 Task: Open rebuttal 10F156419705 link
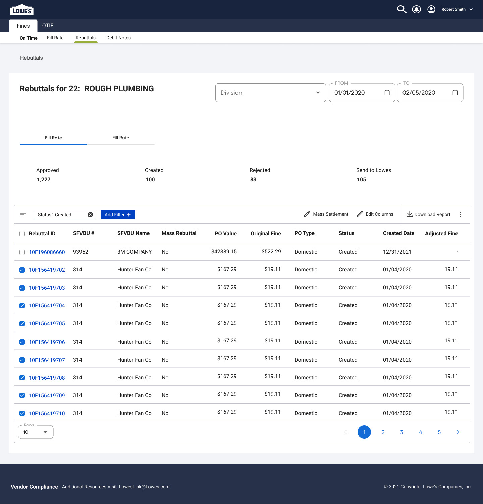pos(47,324)
